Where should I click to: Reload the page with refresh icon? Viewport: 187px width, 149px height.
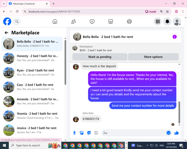(17, 12)
